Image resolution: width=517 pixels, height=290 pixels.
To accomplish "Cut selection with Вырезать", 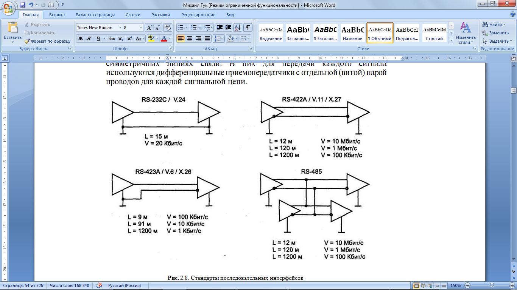I will 37,25.
